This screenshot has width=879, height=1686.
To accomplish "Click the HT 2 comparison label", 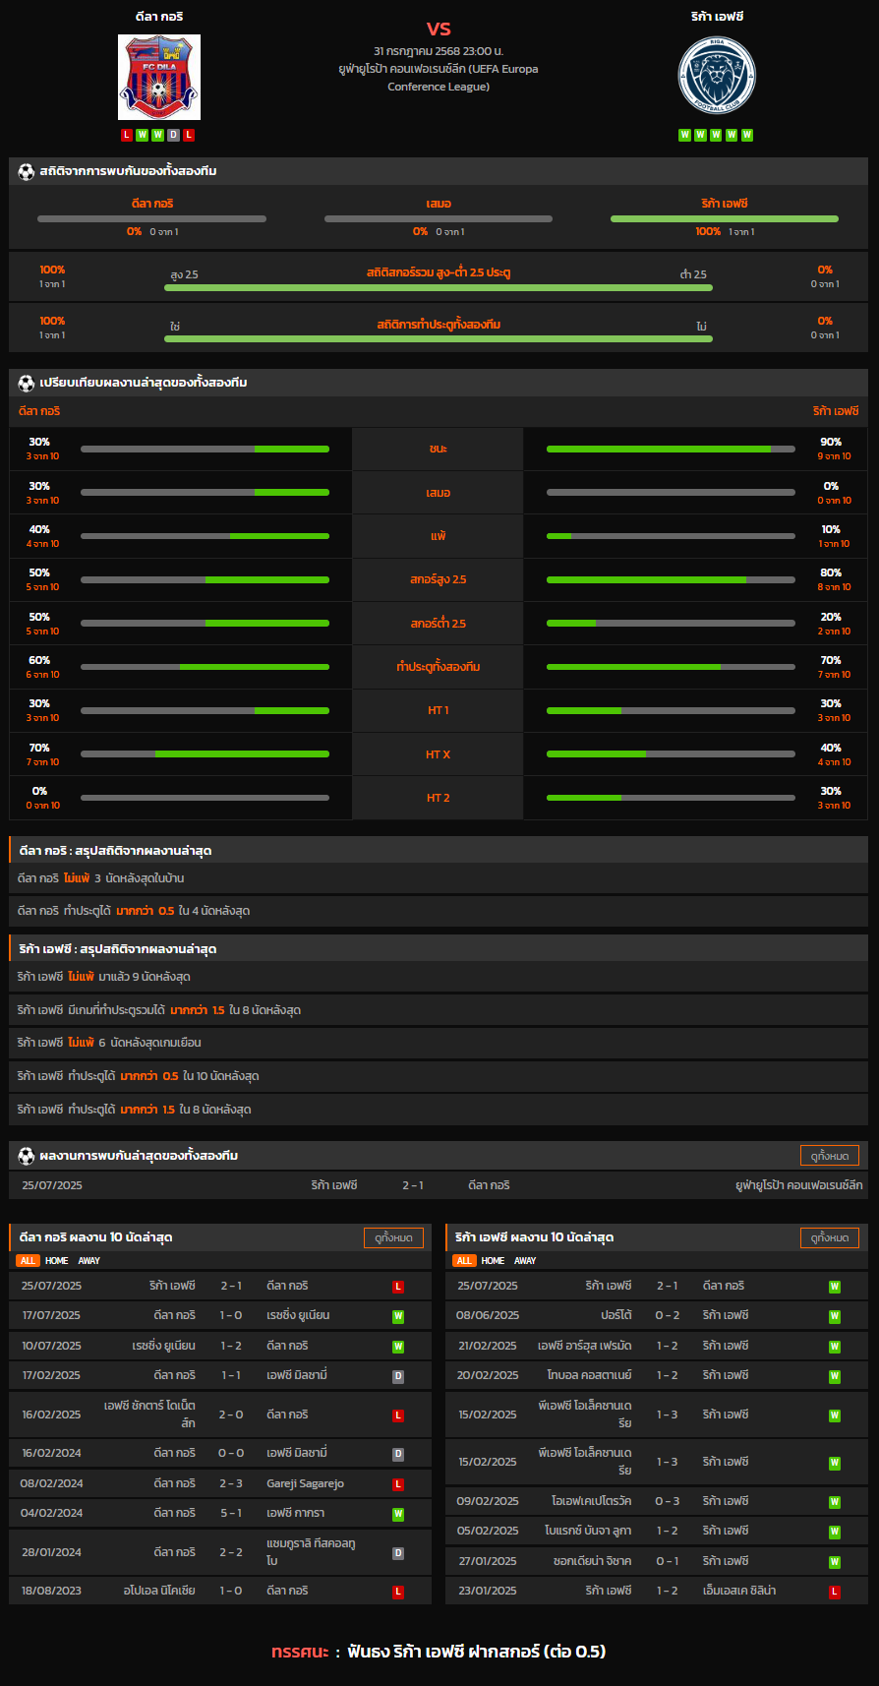I will pos(438,798).
